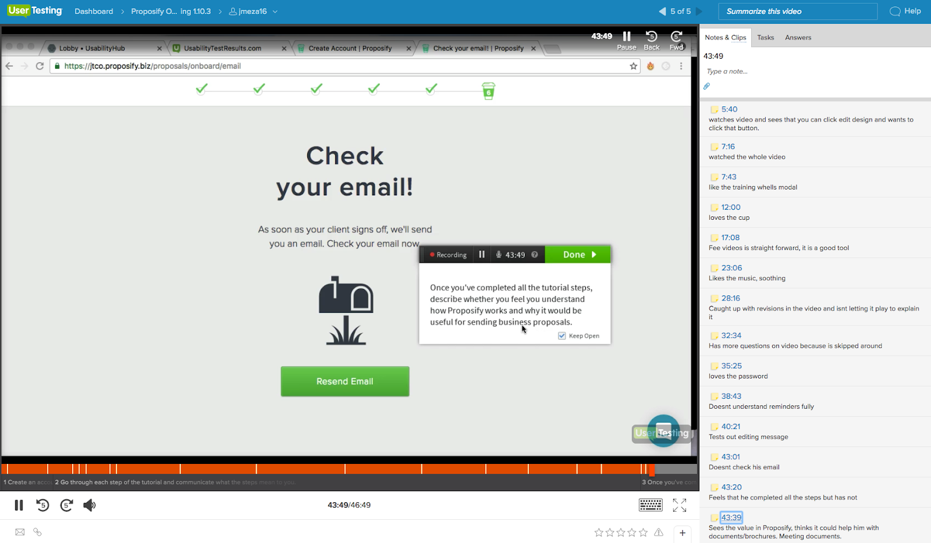Open the jmeza16 user dropdown

pyautogui.click(x=253, y=11)
